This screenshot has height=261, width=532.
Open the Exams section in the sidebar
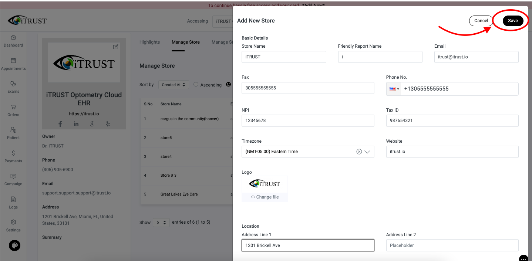(13, 87)
